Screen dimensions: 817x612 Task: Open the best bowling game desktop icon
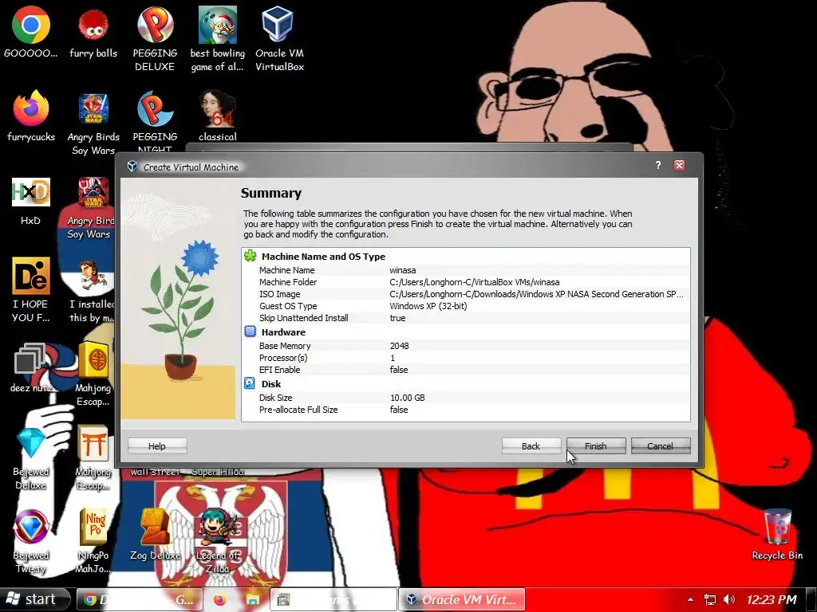[x=217, y=39]
